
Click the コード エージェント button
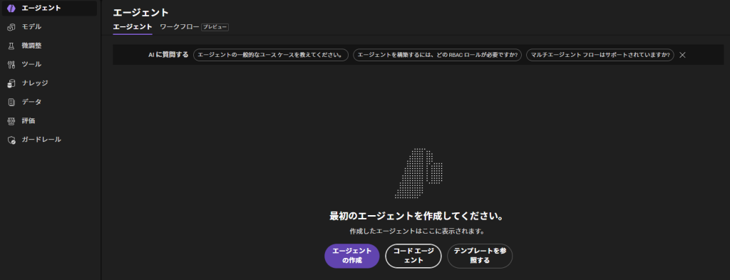pos(413,256)
